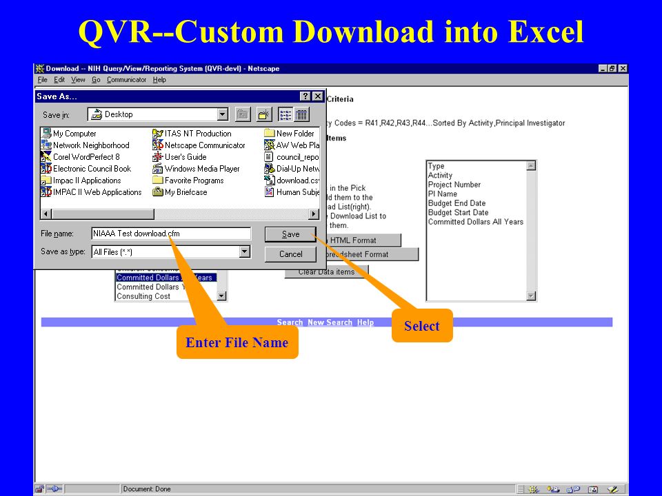Click the New Search link
Screen dimensions: 662x496
(330, 322)
